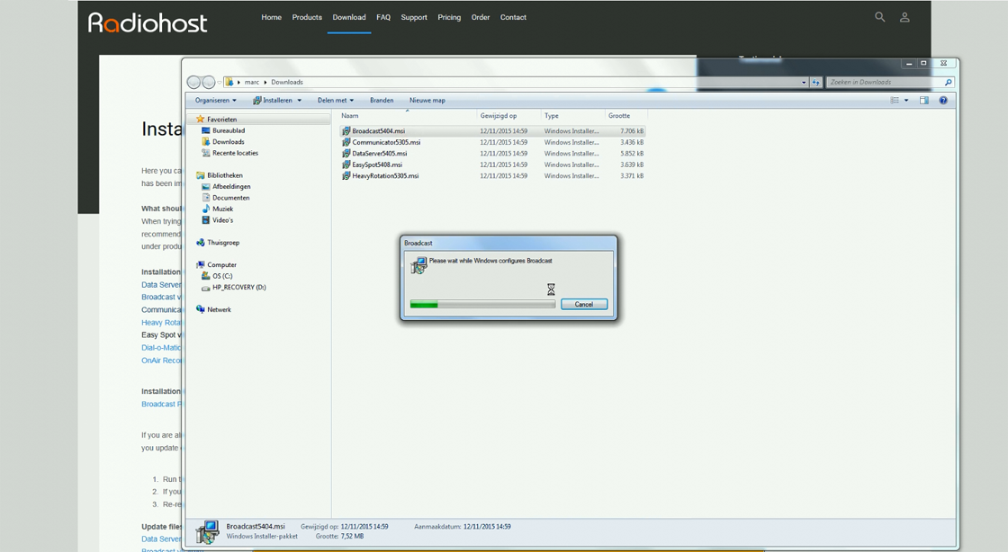Open the Organiseren dropdown menu
Viewport: 1008px width, 552px height.
click(216, 100)
